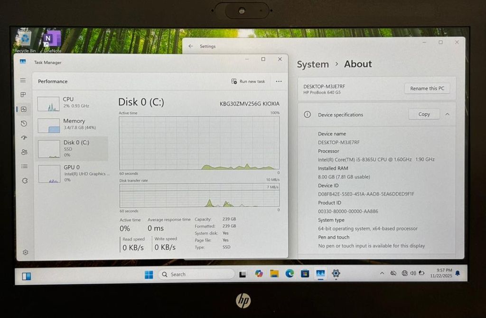Image resolution: width=486 pixels, height=318 pixels.
Task: Select Memory in performance list
Action: click(x=71, y=124)
